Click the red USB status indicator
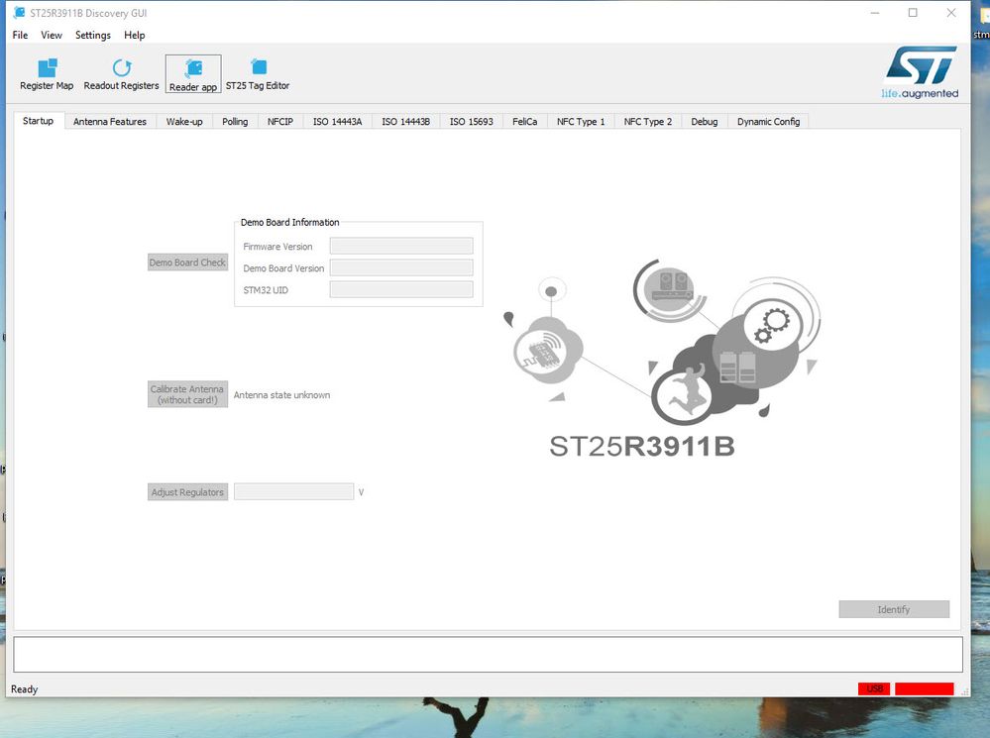Viewport: 990px width, 738px height. [x=874, y=688]
